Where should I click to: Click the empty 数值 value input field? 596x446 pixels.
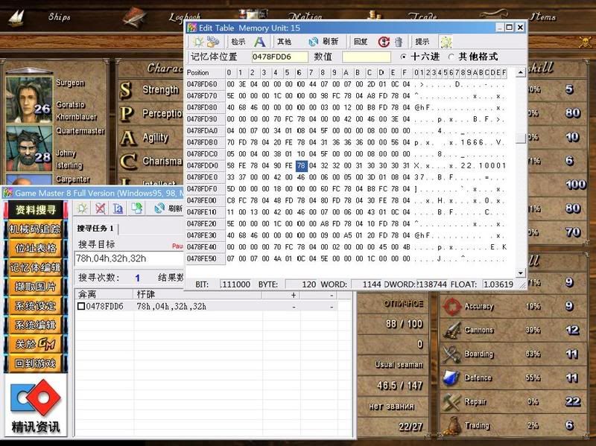367,57
